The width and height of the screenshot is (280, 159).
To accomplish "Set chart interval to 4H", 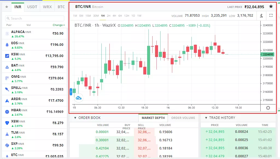I will (114, 16).
